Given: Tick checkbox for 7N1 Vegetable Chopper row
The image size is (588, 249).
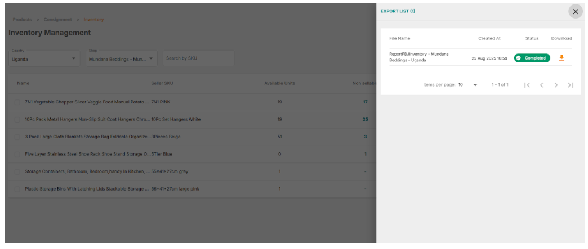Looking at the screenshot, I should (17, 102).
